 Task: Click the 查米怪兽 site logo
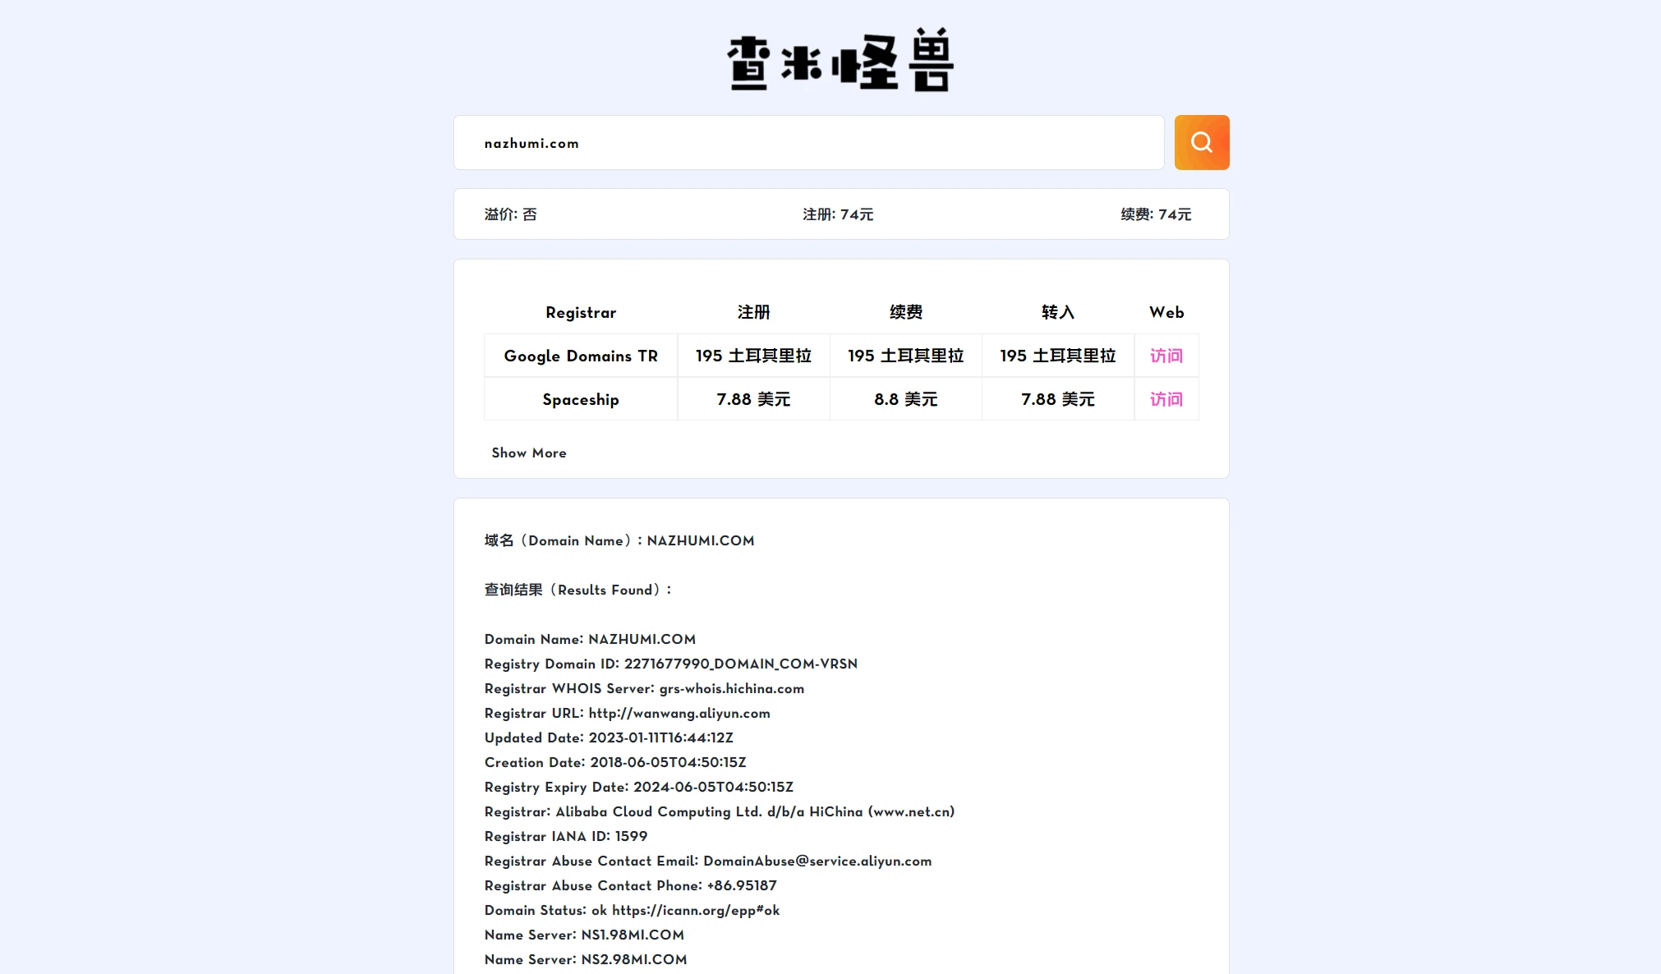click(840, 62)
